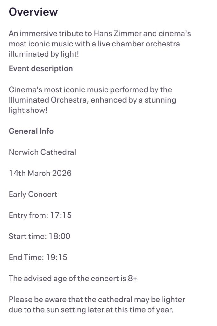Click the words "light show!"
Image resolution: width=217 pixels, height=326 pixels.
click(x=28, y=110)
